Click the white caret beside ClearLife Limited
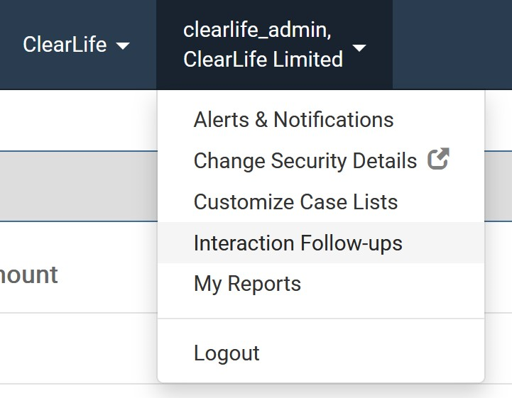 tap(359, 48)
